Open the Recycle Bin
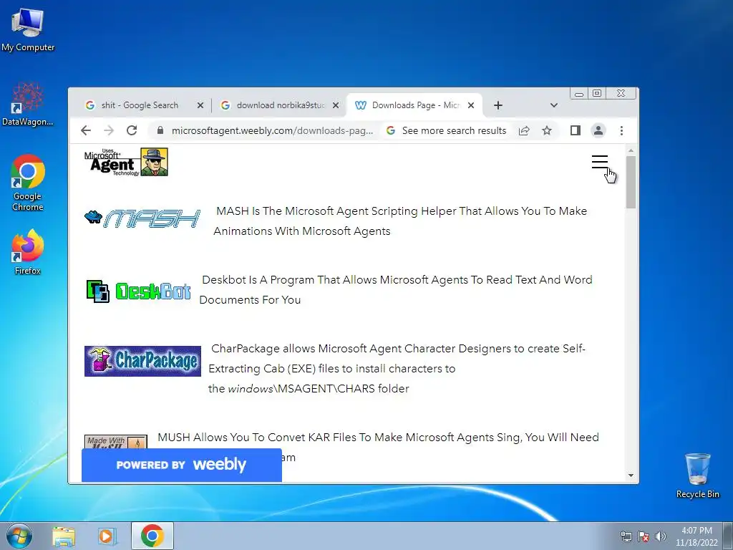 [x=697, y=476]
